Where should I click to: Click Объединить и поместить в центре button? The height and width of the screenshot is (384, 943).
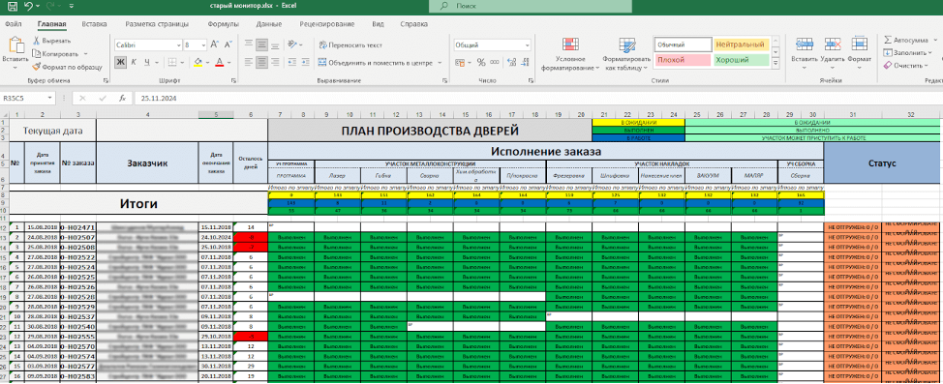[376, 63]
